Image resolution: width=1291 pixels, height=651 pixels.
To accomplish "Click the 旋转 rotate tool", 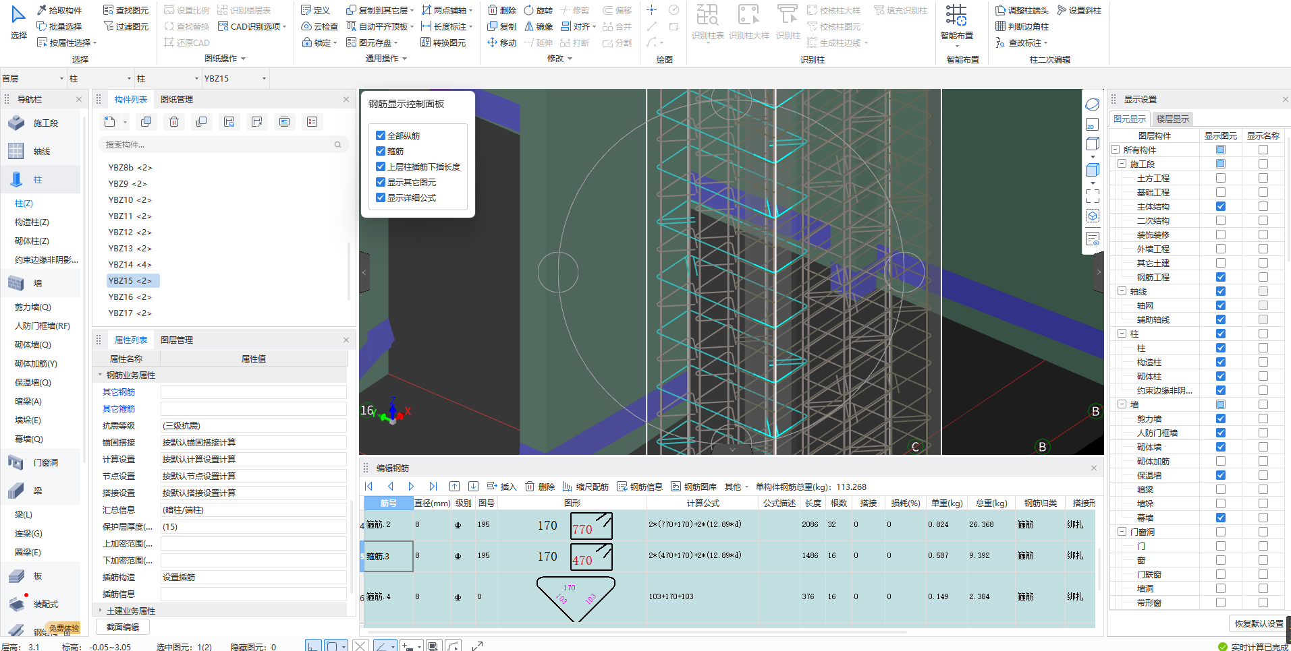I will (539, 10).
